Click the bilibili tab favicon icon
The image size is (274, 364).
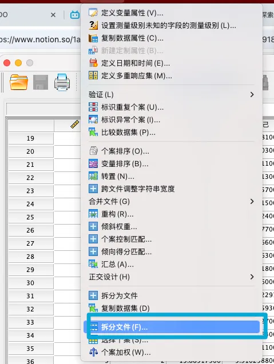click(75, 15)
